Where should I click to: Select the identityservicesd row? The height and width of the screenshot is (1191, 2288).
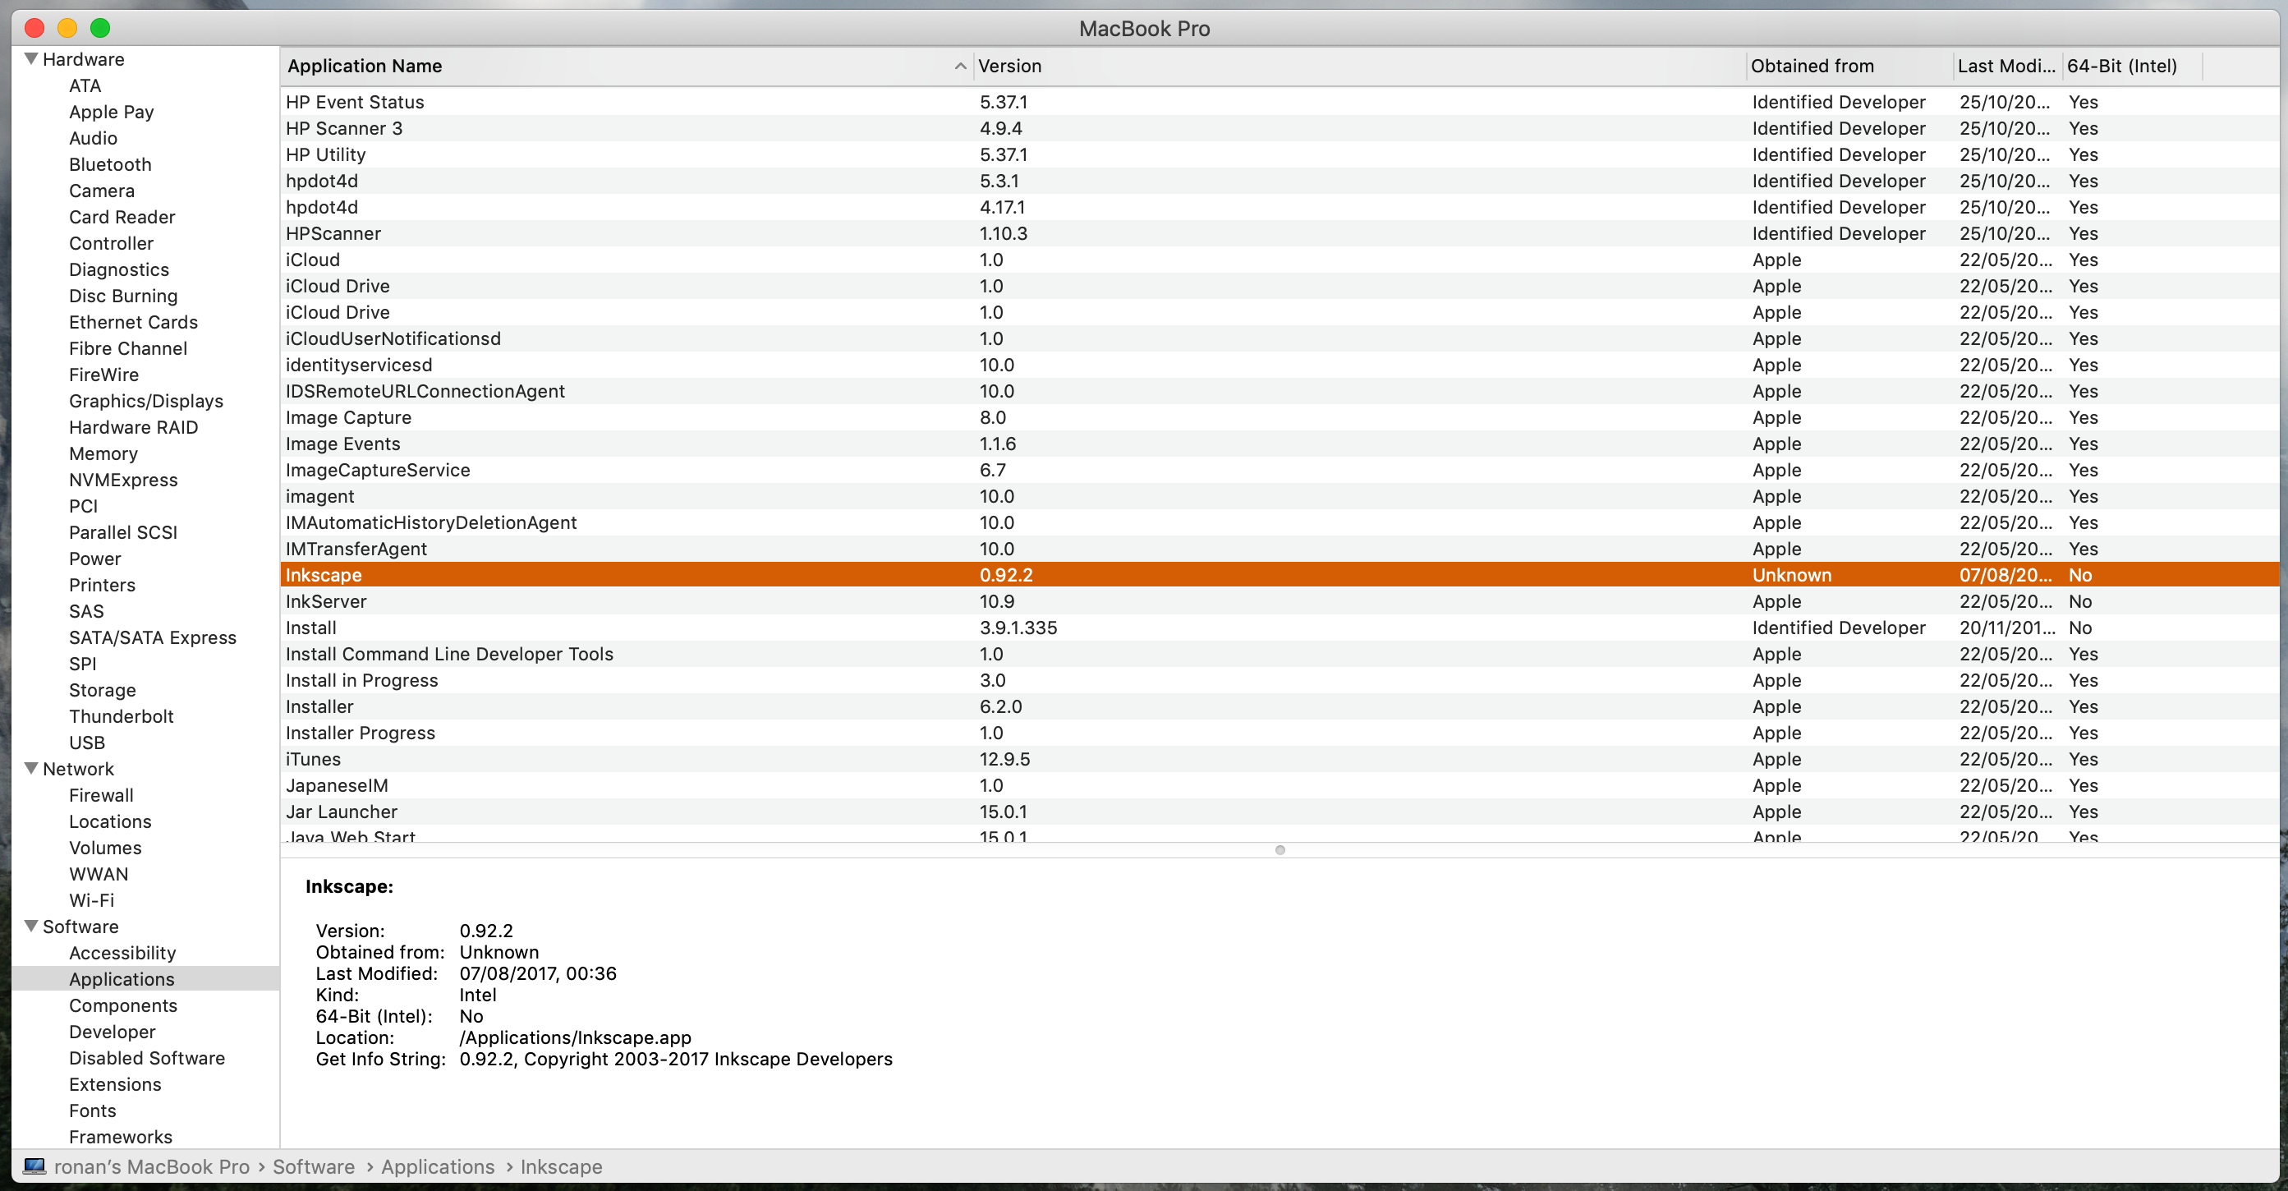1279,365
